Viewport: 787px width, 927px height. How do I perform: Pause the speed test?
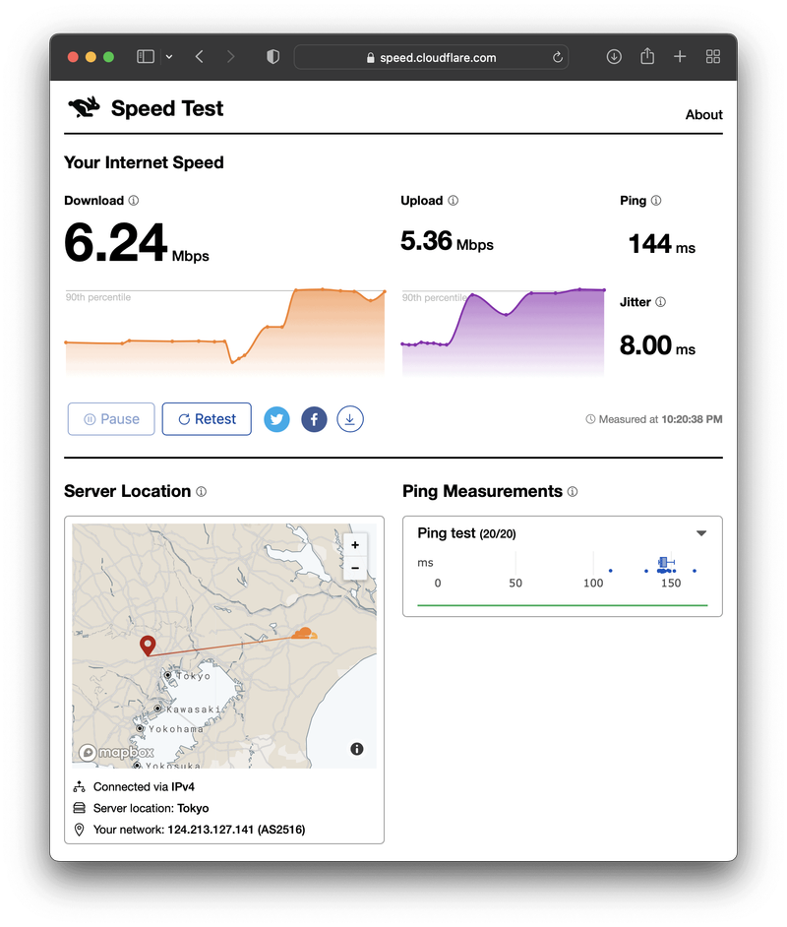111,419
